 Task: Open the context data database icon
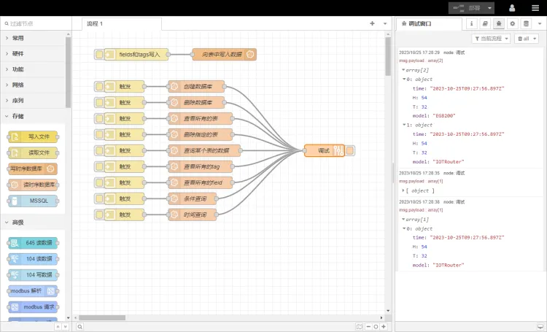coord(526,23)
